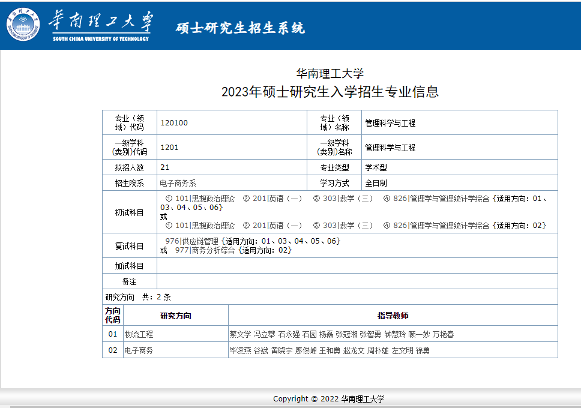Click 管理科学与工程 in the first-level discipline name row
581x408 pixels.
390,148
